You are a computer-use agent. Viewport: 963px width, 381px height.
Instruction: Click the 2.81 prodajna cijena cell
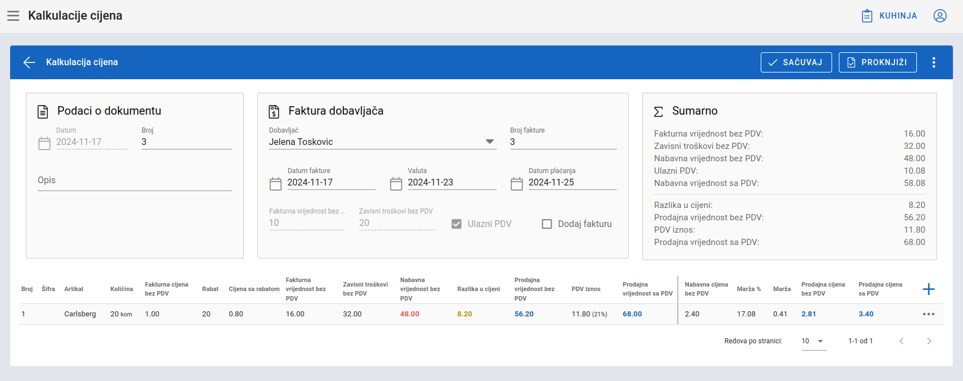coord(808,314)
